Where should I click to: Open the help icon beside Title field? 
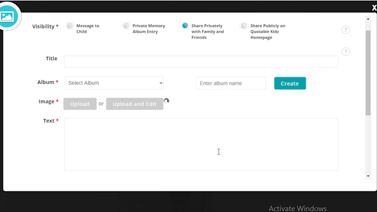coord(345,51)
